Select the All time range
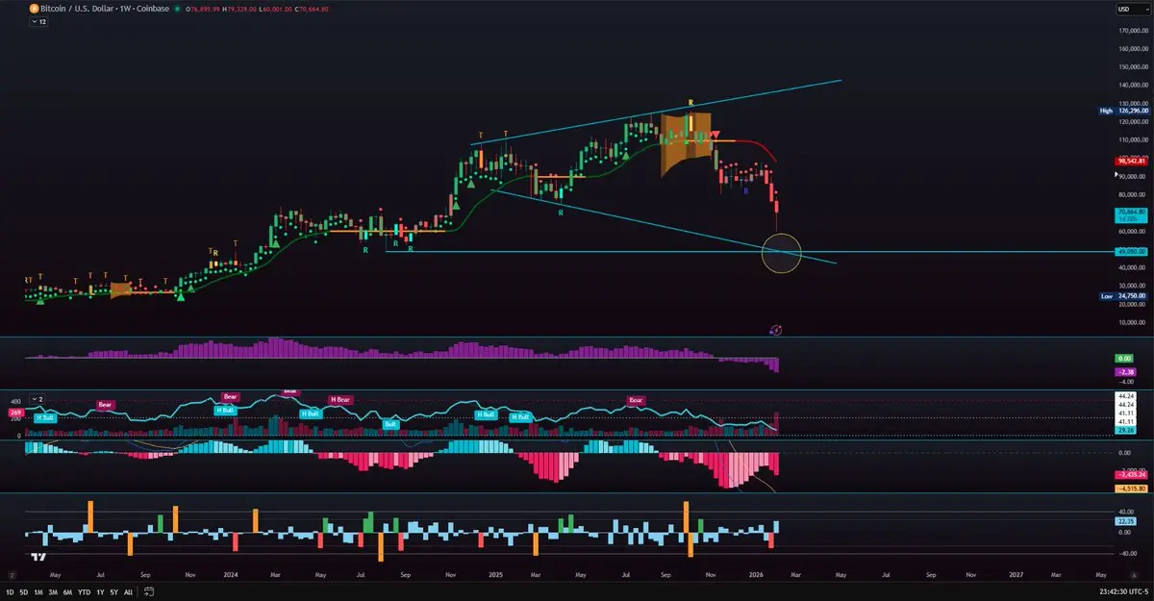Screen dimensions: 1154x601 coord(128,593)
